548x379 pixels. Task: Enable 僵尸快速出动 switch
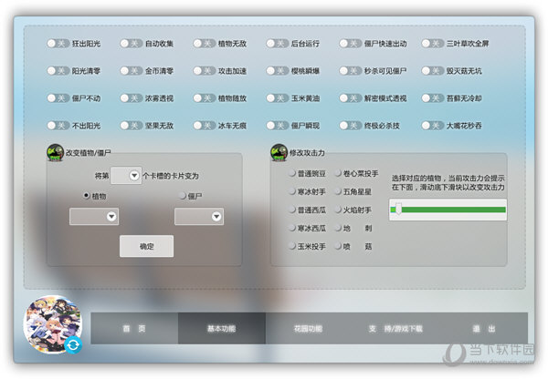(x=351, y=43)
